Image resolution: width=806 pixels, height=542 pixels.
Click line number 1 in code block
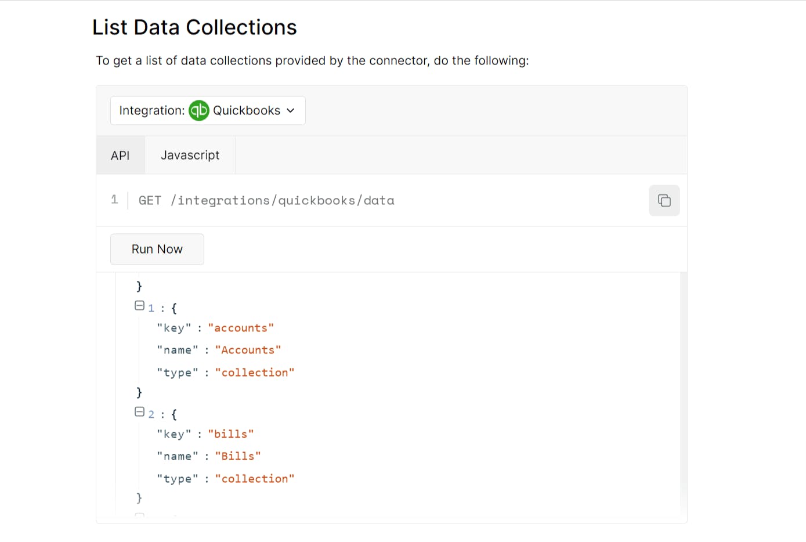pos(114,200)
